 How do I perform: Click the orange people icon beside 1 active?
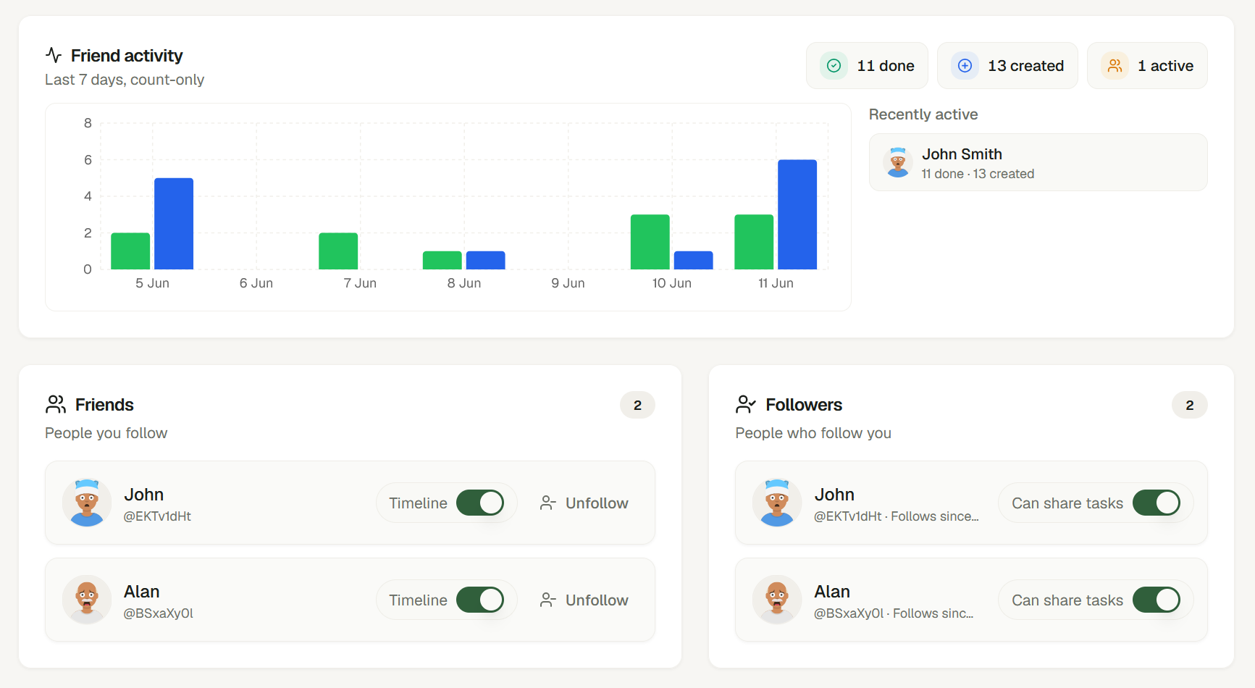(x=1115, y=66)
